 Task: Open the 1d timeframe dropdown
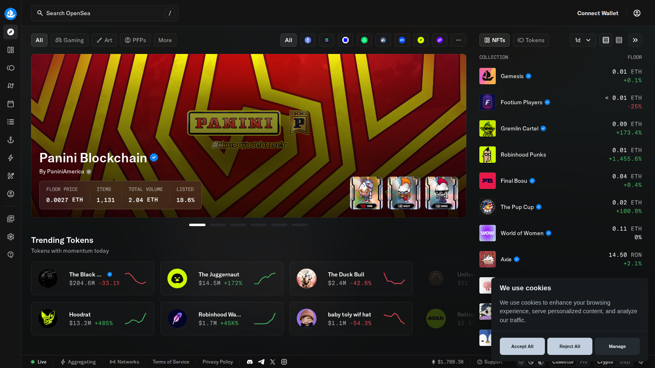[x=583, y=40]
